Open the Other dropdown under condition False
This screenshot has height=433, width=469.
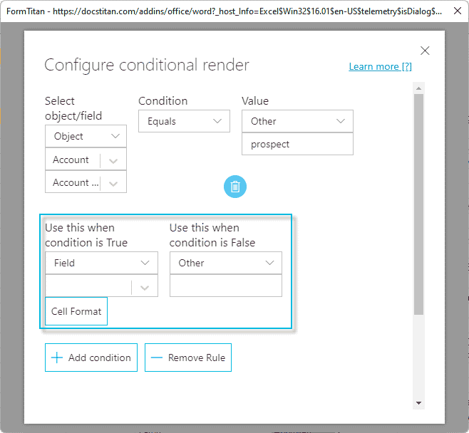tap(225, 263)
